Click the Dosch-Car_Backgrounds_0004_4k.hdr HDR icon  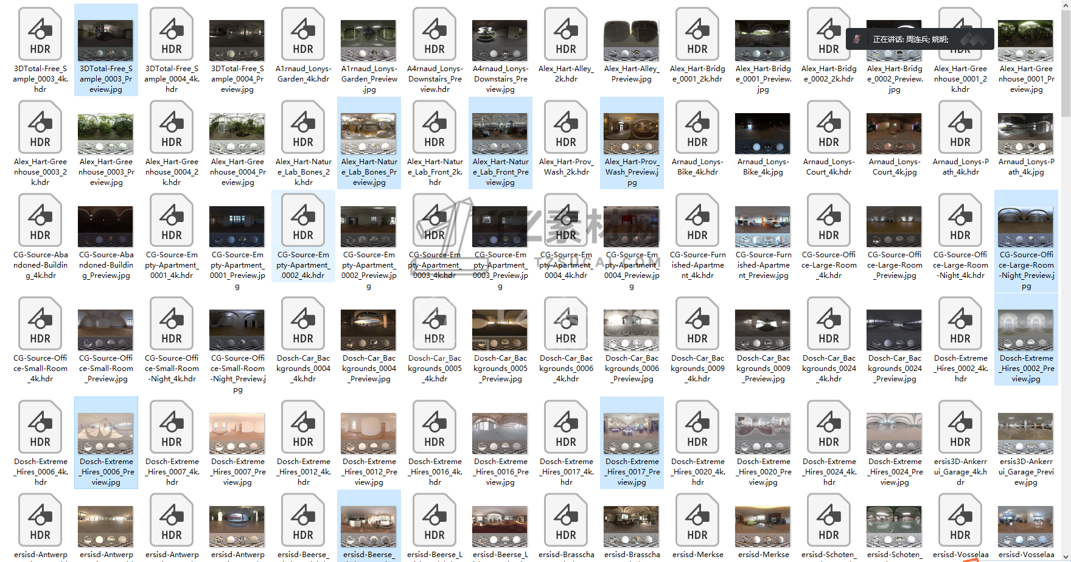point(303,324)
